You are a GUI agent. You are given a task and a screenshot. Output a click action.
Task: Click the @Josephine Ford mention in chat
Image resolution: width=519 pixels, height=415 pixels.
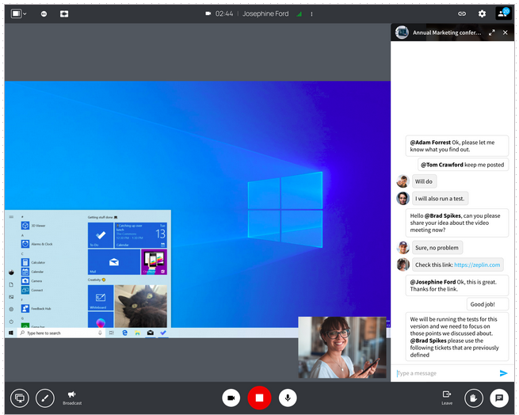pyautogui.click(x=433, y=282)
